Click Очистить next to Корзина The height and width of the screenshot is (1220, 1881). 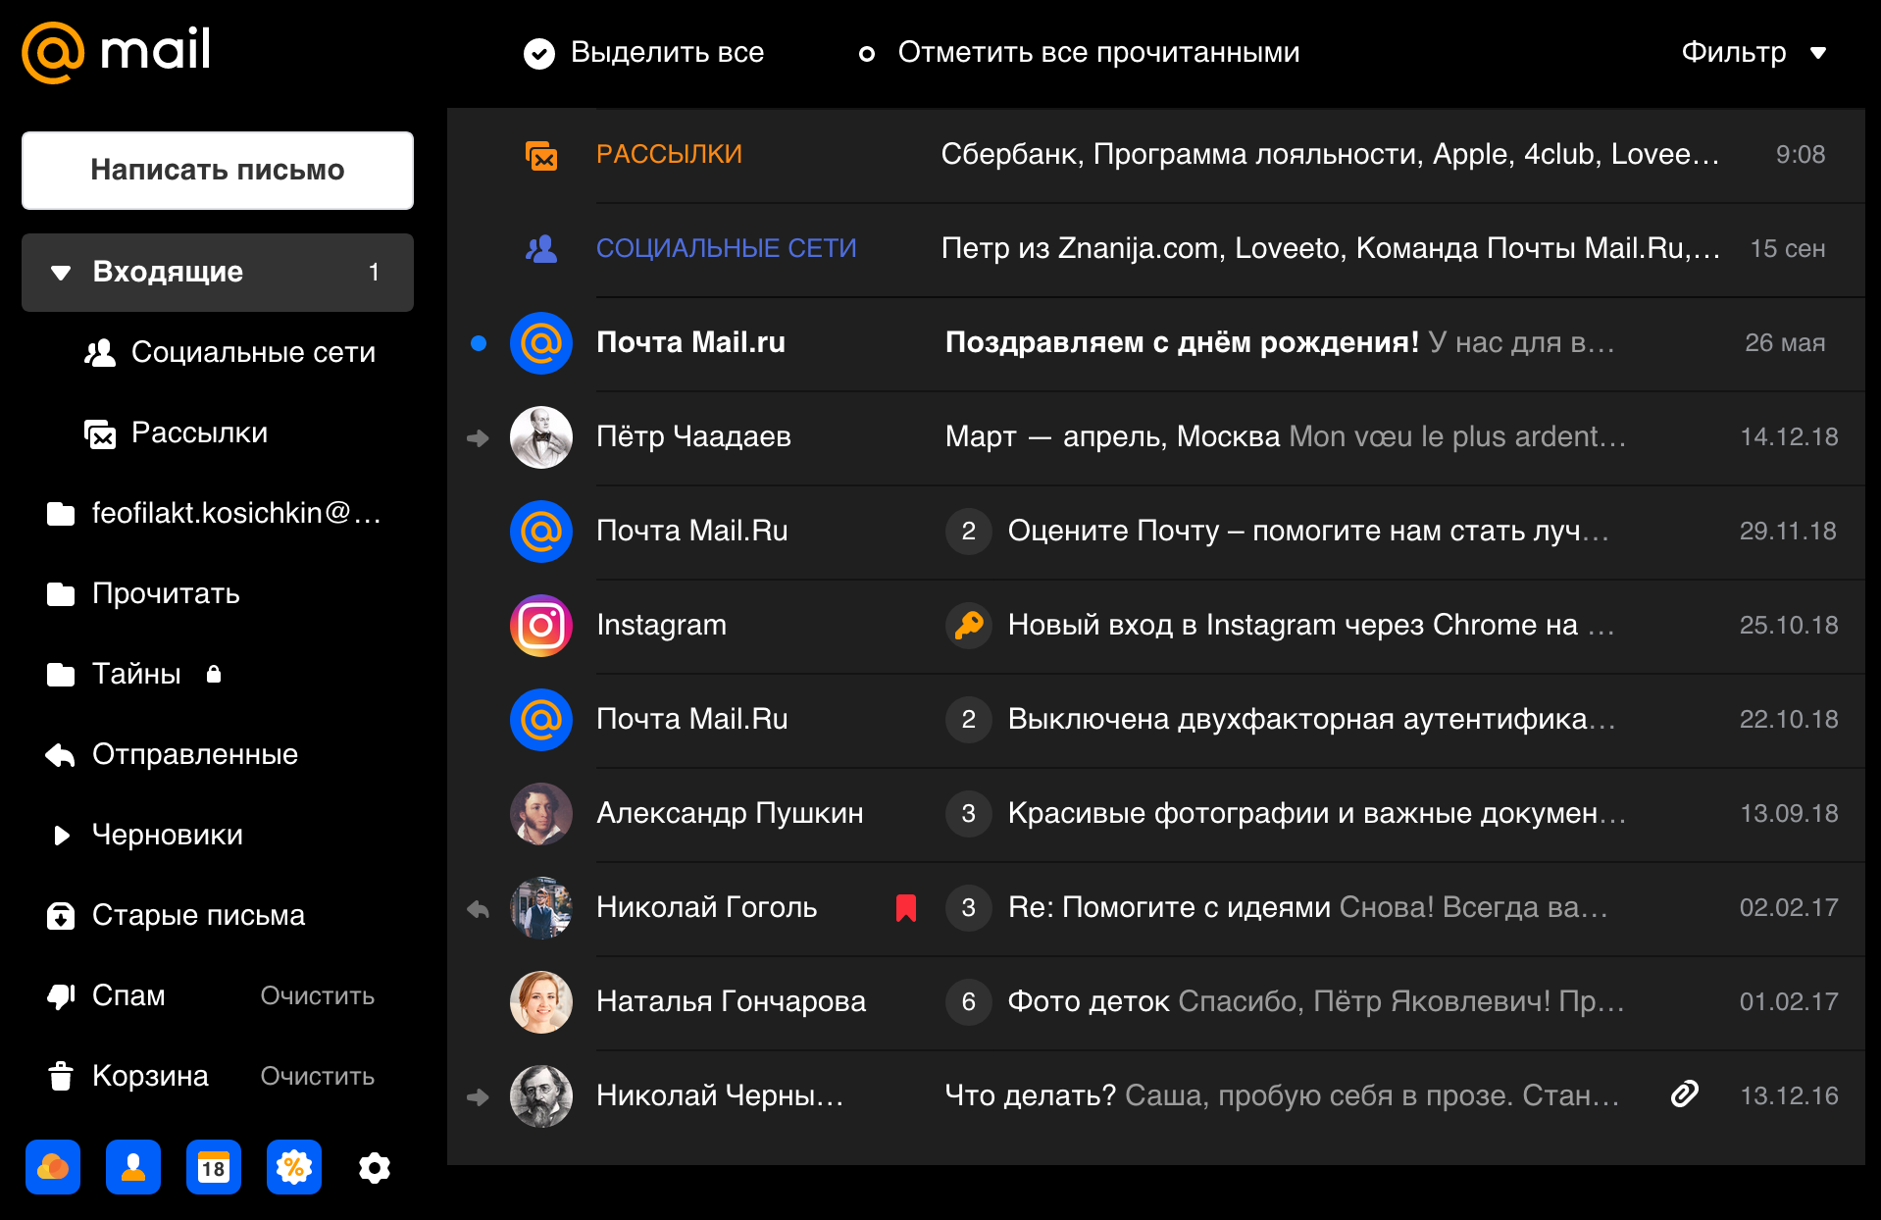(x=318, y=1076)
